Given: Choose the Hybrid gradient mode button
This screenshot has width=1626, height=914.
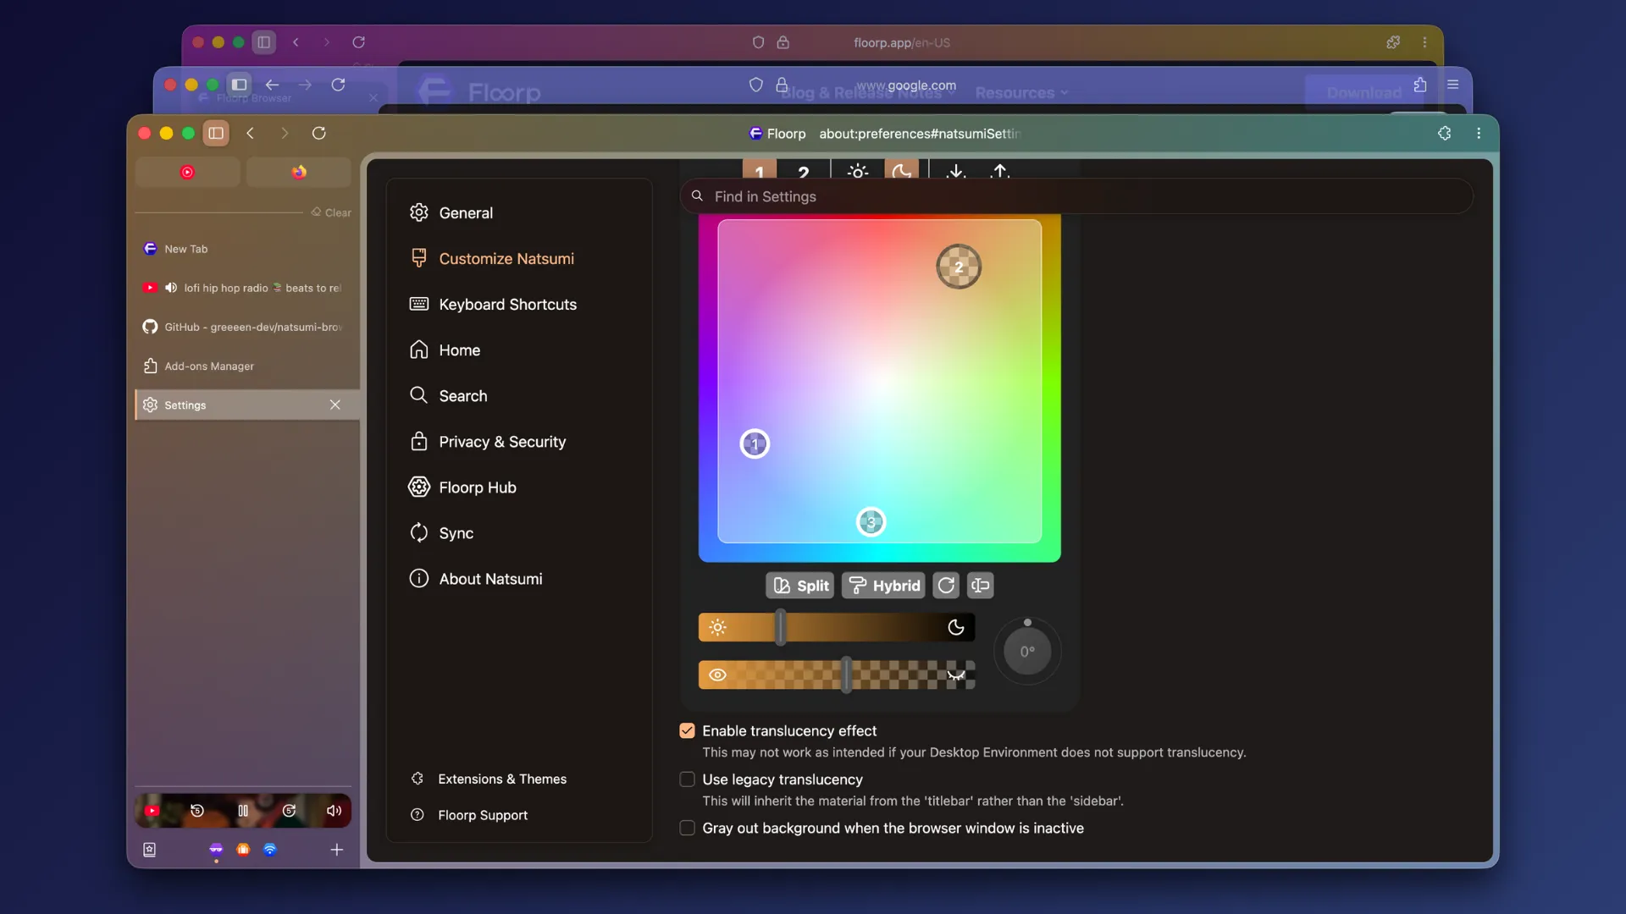Looking at the screenshot, I should [x=883, y=586].
